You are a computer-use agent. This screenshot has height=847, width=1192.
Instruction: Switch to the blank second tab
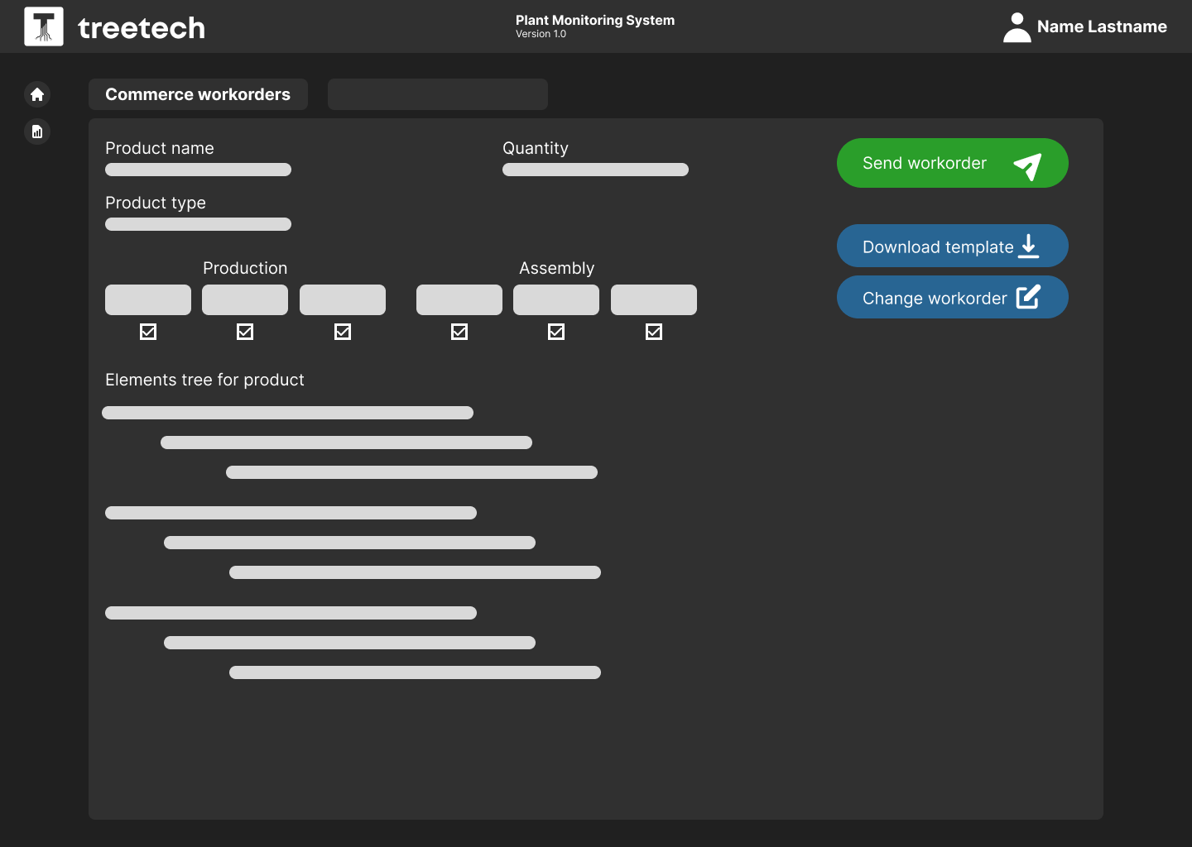(437, 94)
